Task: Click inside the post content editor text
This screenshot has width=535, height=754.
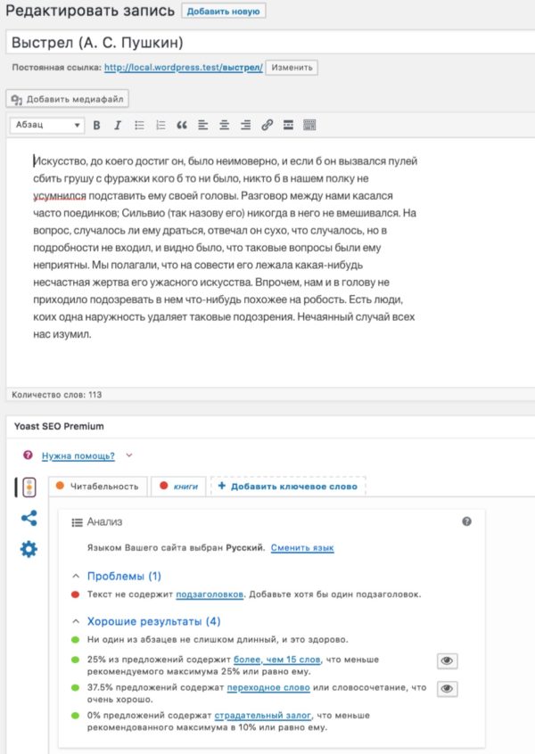Action: pos(225,247)
